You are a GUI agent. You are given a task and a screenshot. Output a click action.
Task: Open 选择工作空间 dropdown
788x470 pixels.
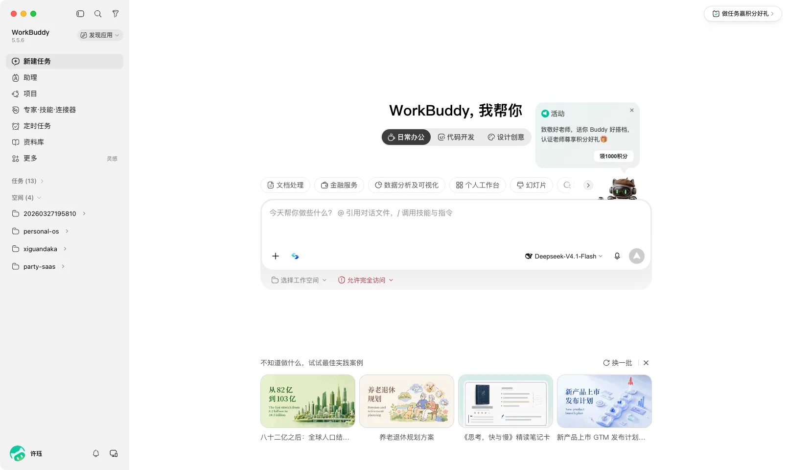pos(299,280)
